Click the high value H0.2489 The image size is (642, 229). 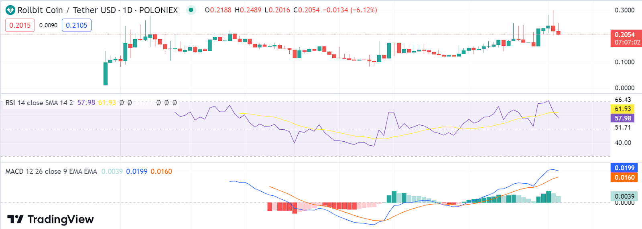coord(248,10)
